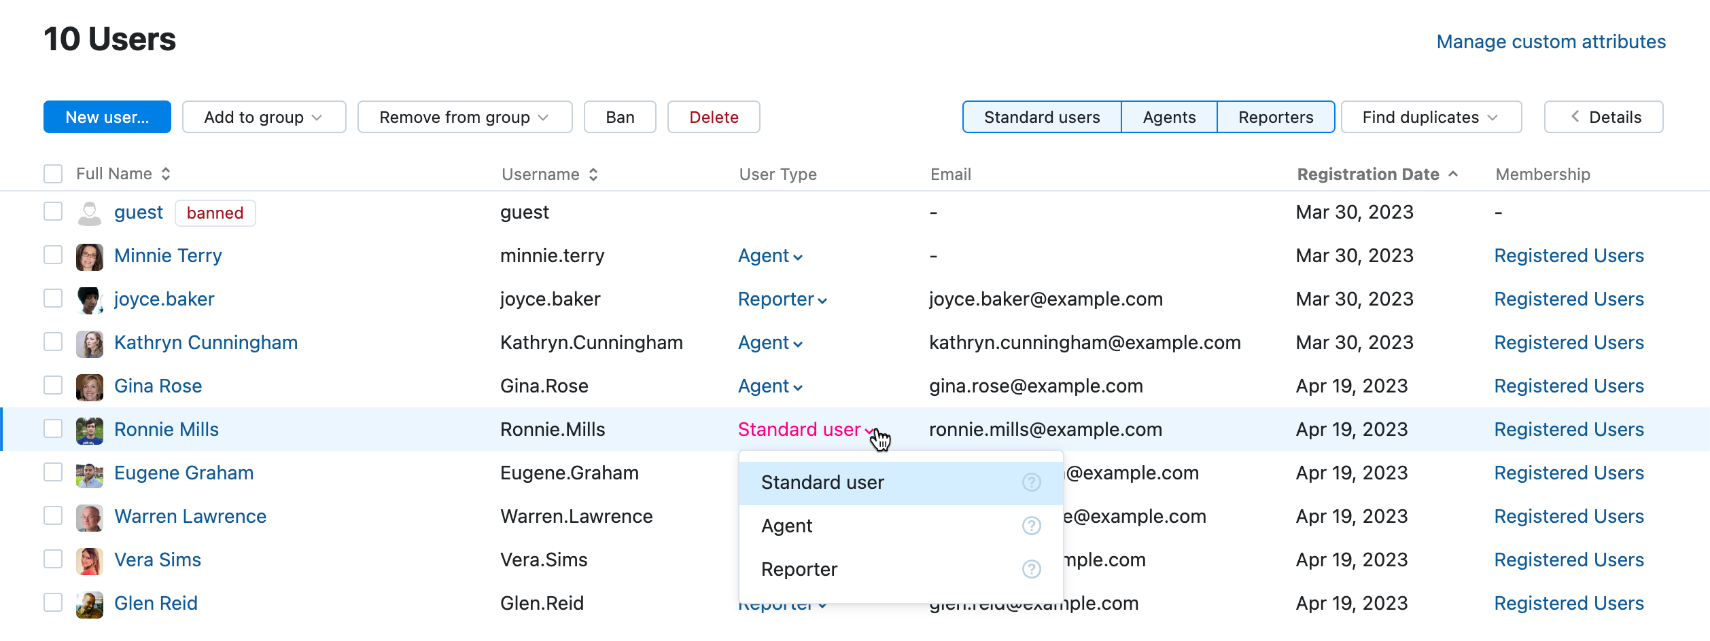Click Glen Reid's profile avatar

[90, 604]
